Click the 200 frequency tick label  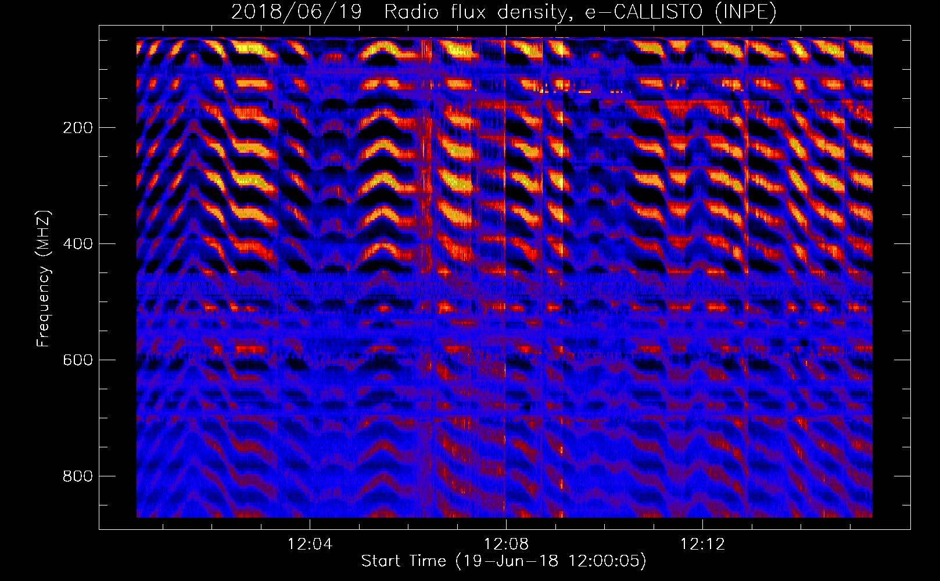(x=78, y=128)
